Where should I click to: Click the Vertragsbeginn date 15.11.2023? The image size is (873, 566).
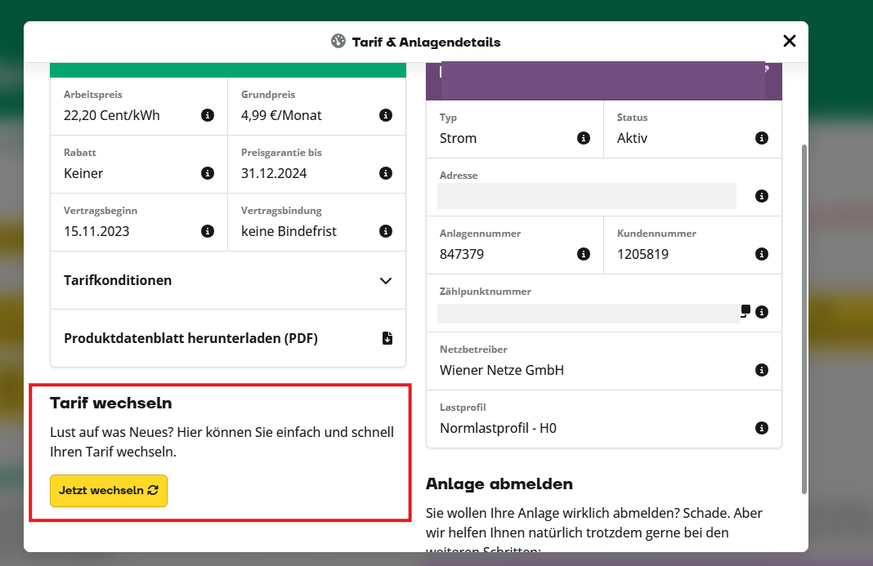pyautogui.click(x=96, y=231)
